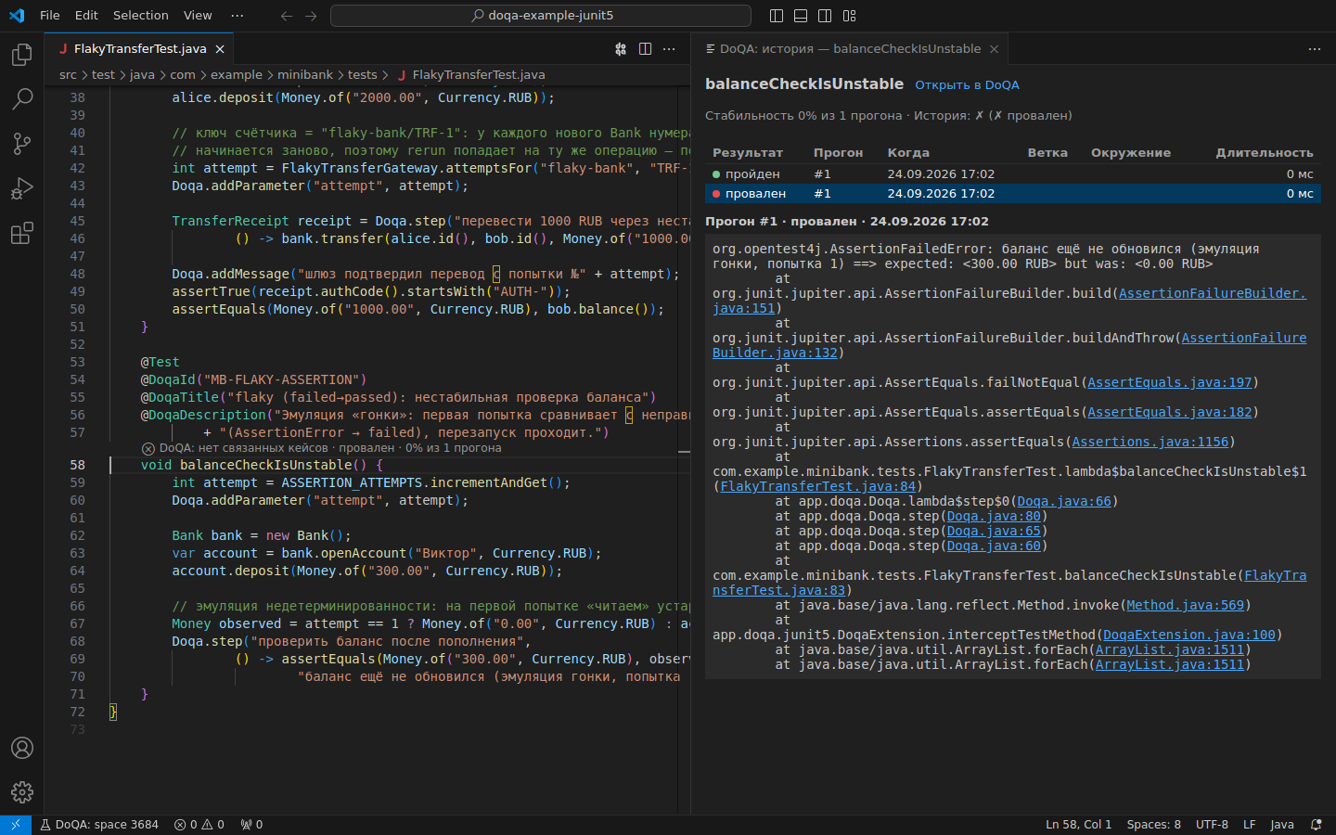1336x835 pixels.
Task: Open the Search view in activity bar
Action: [22, 98]
